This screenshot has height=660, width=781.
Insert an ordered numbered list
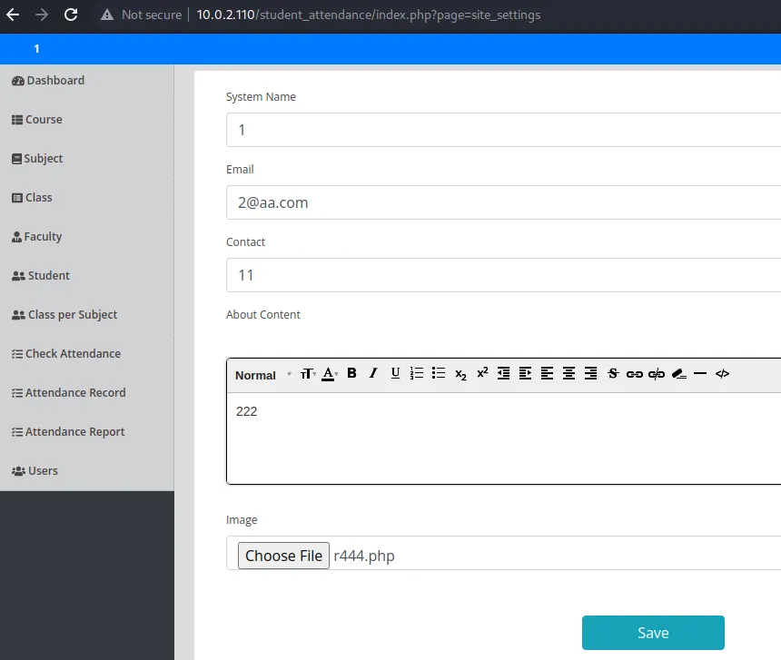pyautogui.click(x=417, y=373)
